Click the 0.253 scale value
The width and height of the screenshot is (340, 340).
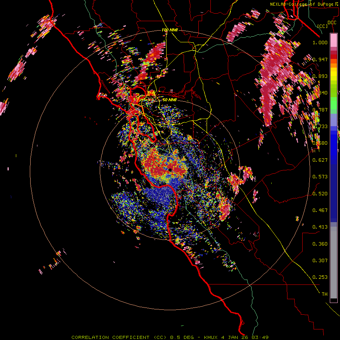(320, 277)
